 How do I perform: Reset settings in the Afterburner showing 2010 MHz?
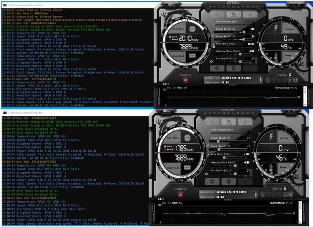[234, 69]
